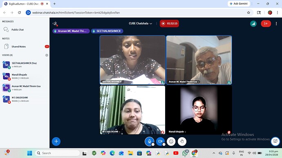This screenshot has width=282, height=158.
Task: Open a new Chrome tab
Action: [x=54, y=4]
